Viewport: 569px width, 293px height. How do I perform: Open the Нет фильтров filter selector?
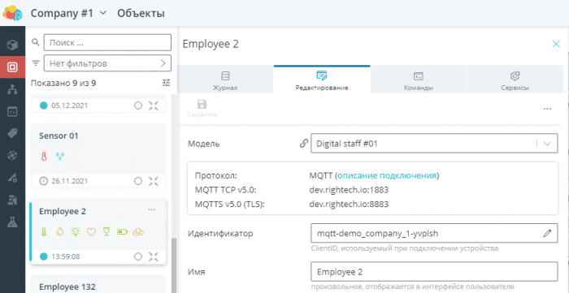coord(107,63)
